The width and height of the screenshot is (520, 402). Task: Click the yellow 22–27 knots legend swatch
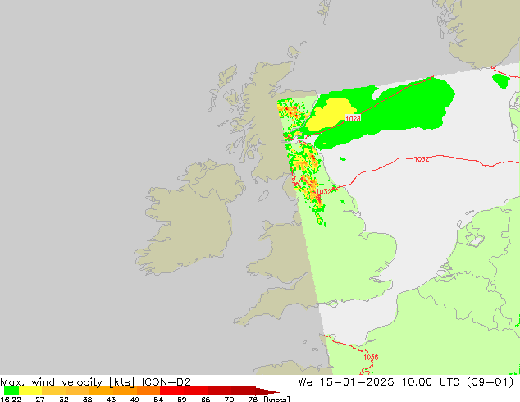click(x=30, y=391)
